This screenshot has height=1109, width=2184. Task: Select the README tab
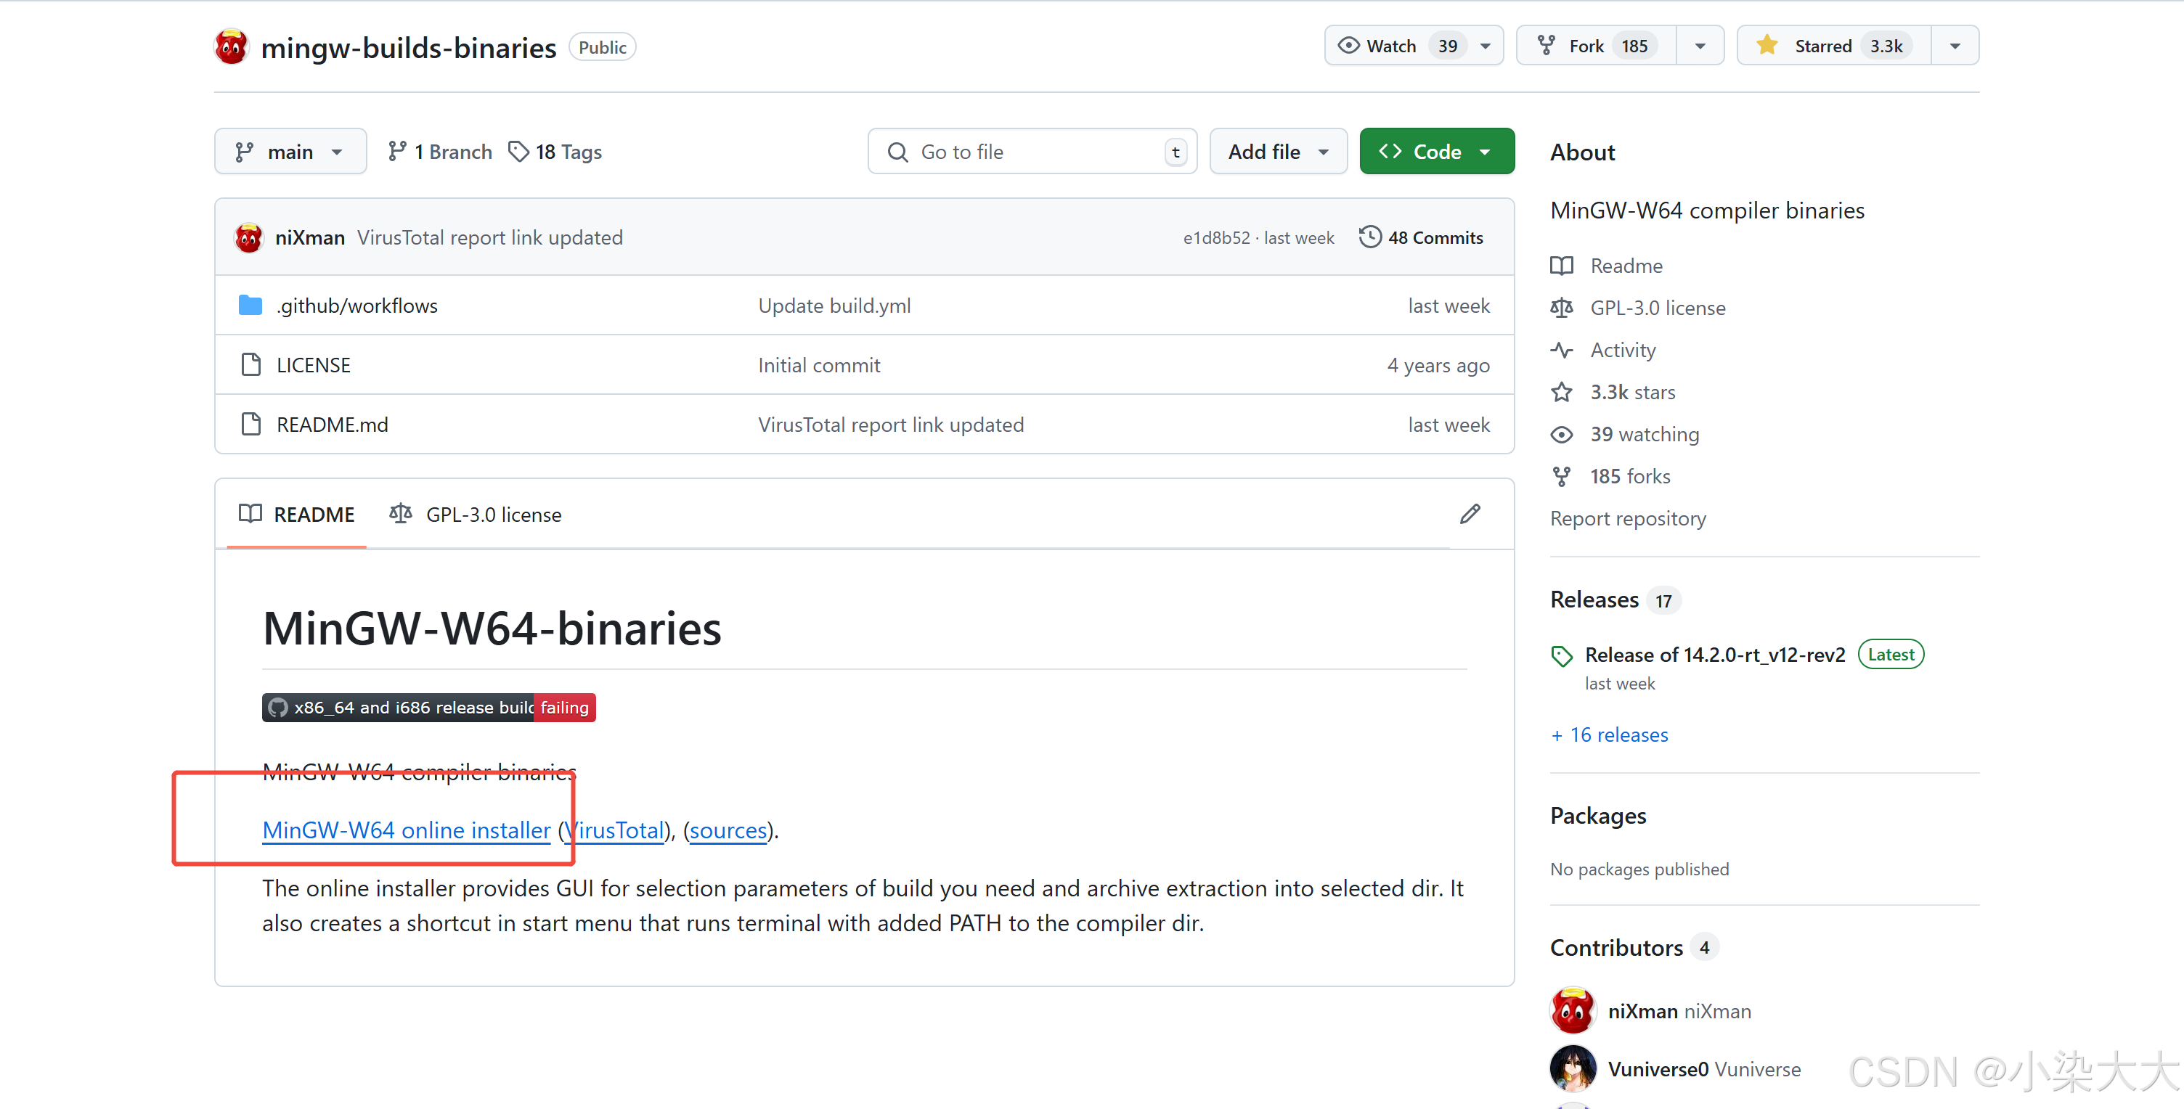[297, 515]
